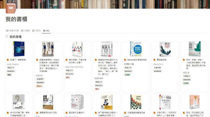Open author link Joseph Heagney
The image size is (210, 117).
coord(12,64)
